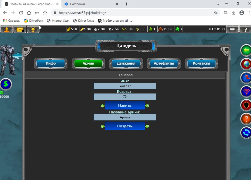Screen dimensions: 251x180
Task: Click the Название армии input field
Action: 125,117
